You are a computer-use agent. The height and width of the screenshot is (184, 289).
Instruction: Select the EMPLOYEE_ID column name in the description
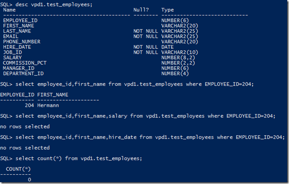20,21
